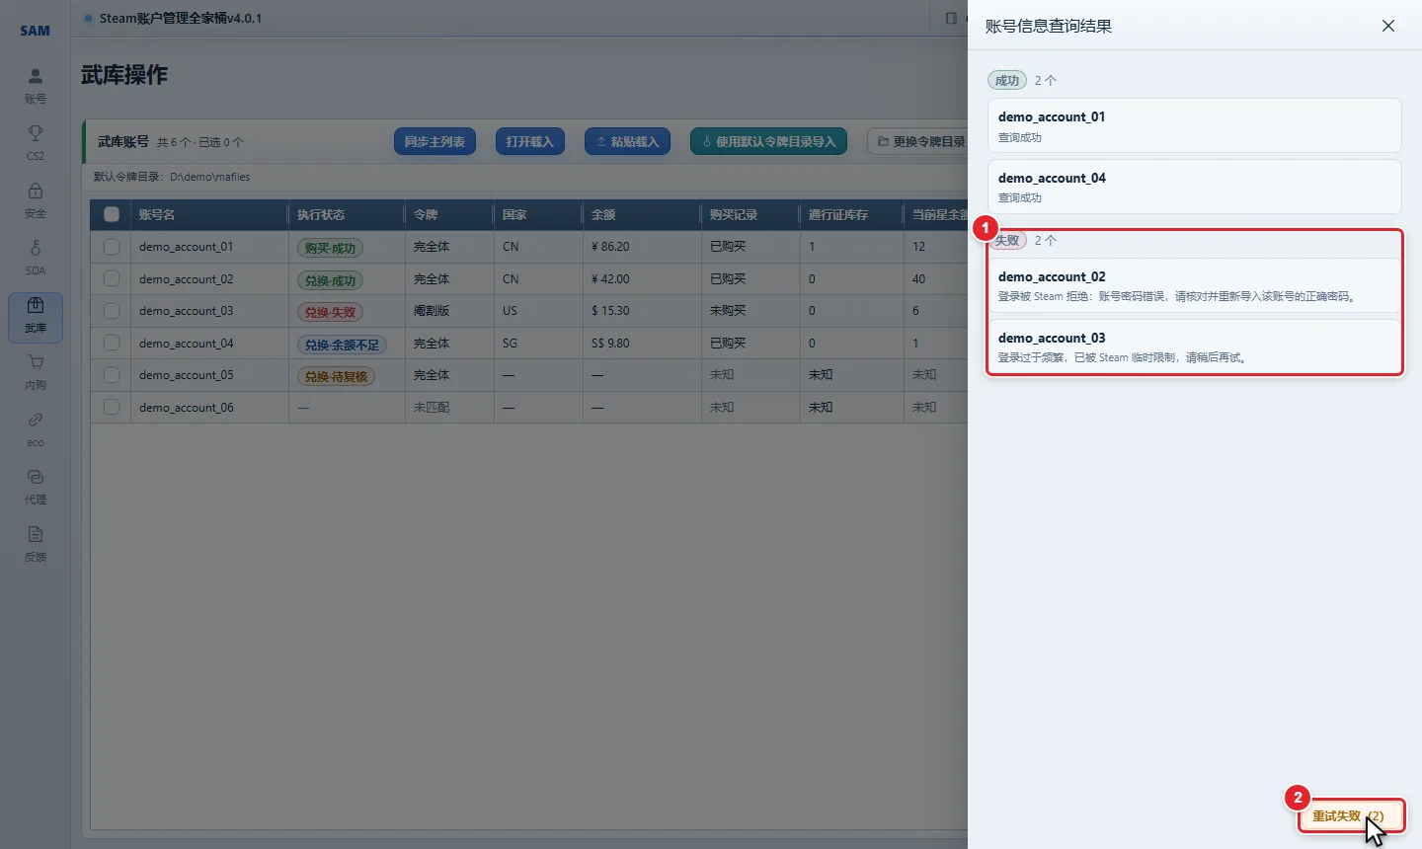Open the 安全 lock sidebar item
The height and width of the screenshot is (849, 1422).
36,200
